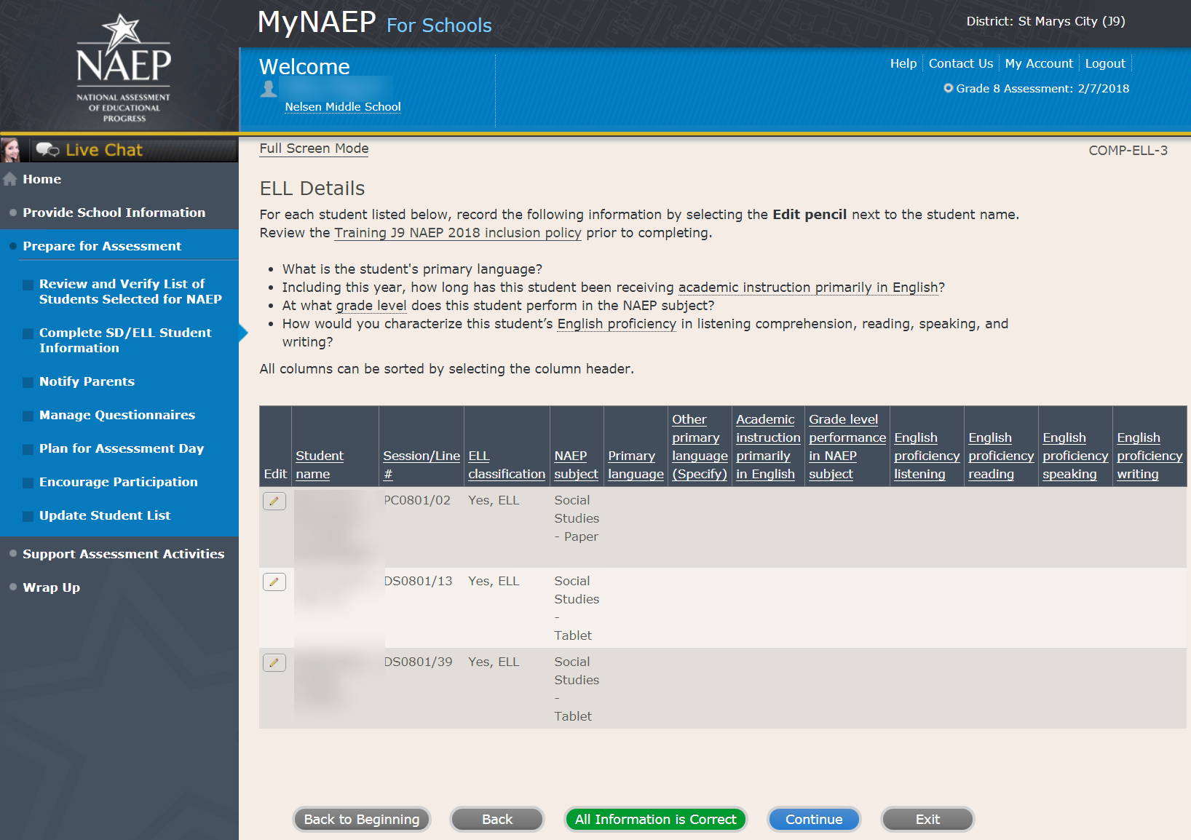
Task: Click the Contact Us link
Action: 961,63
